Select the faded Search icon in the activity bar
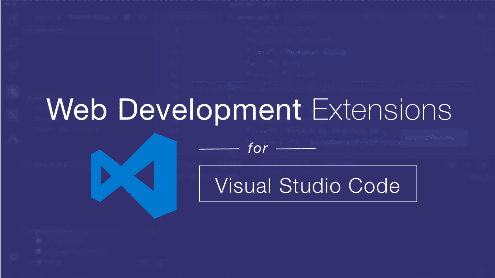 (x=13, y=43)
